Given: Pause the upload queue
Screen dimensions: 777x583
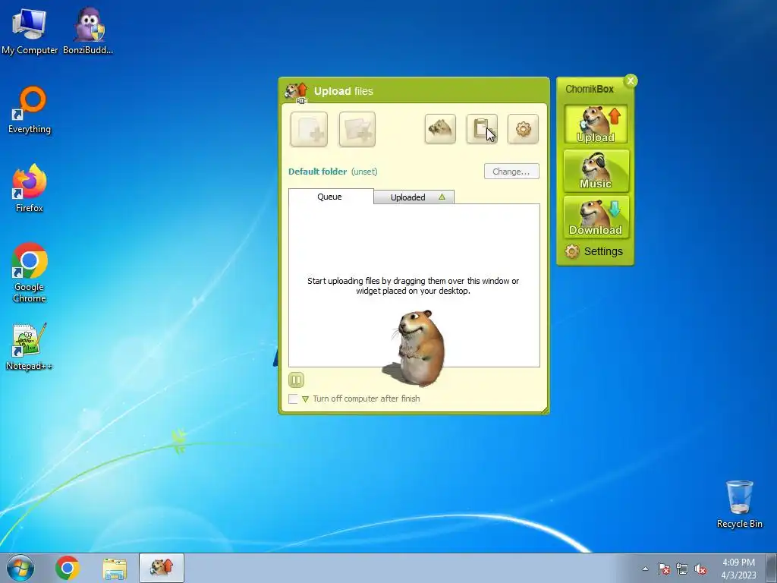Looking at the screenshot, I should tap(296, 380).
